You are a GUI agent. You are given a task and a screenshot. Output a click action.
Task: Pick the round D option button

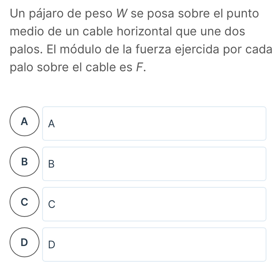click(24, 242)
